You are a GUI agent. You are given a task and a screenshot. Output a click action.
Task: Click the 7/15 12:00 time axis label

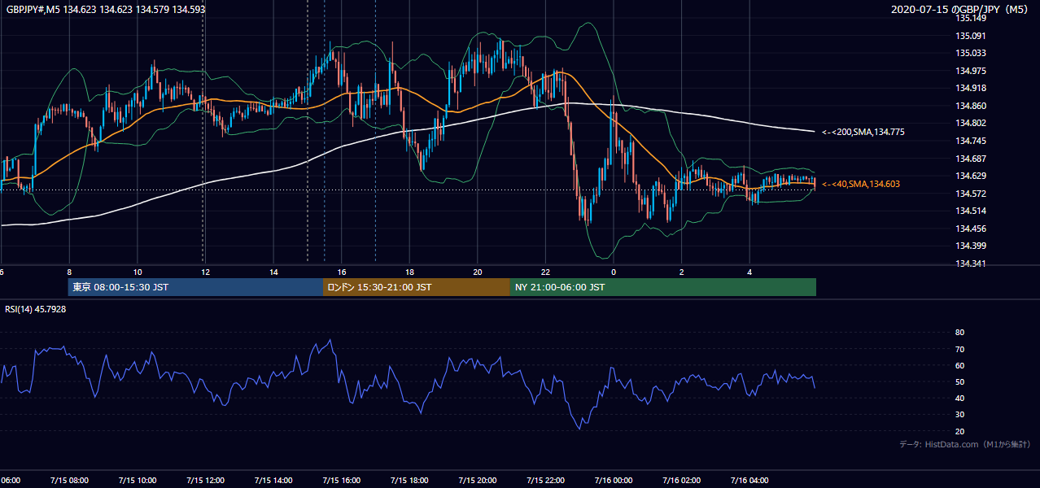tap(205, 480)
